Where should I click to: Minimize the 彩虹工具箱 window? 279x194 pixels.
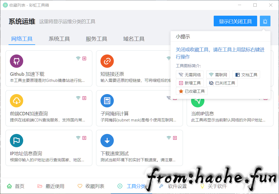(x=240, y=5)
